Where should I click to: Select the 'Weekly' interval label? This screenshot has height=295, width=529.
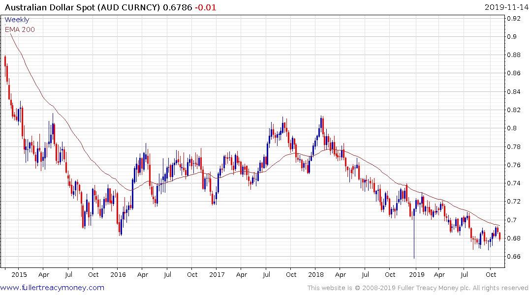(17, 20)
